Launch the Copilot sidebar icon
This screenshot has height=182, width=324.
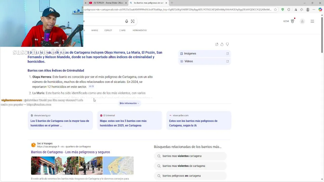(320, 10)
